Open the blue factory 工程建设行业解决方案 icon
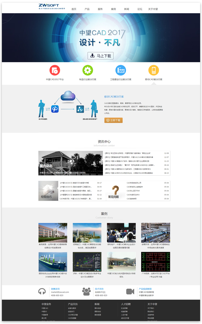The height and width of the screenshot is (324, 202). click(121, 70)
